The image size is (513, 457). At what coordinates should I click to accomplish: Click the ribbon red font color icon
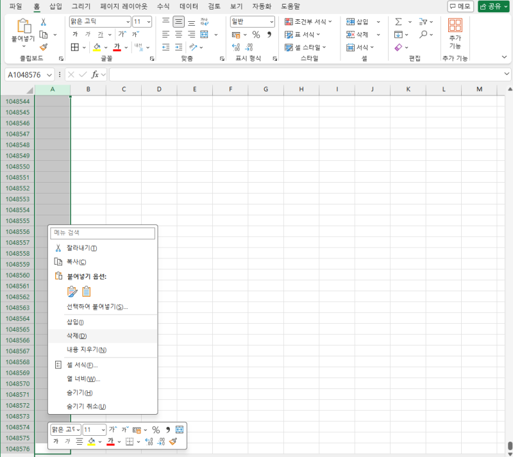click(x=117, y=47)
